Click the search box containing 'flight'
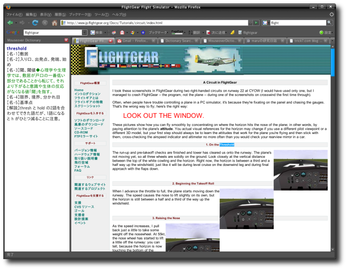 [x=298, y=22]
